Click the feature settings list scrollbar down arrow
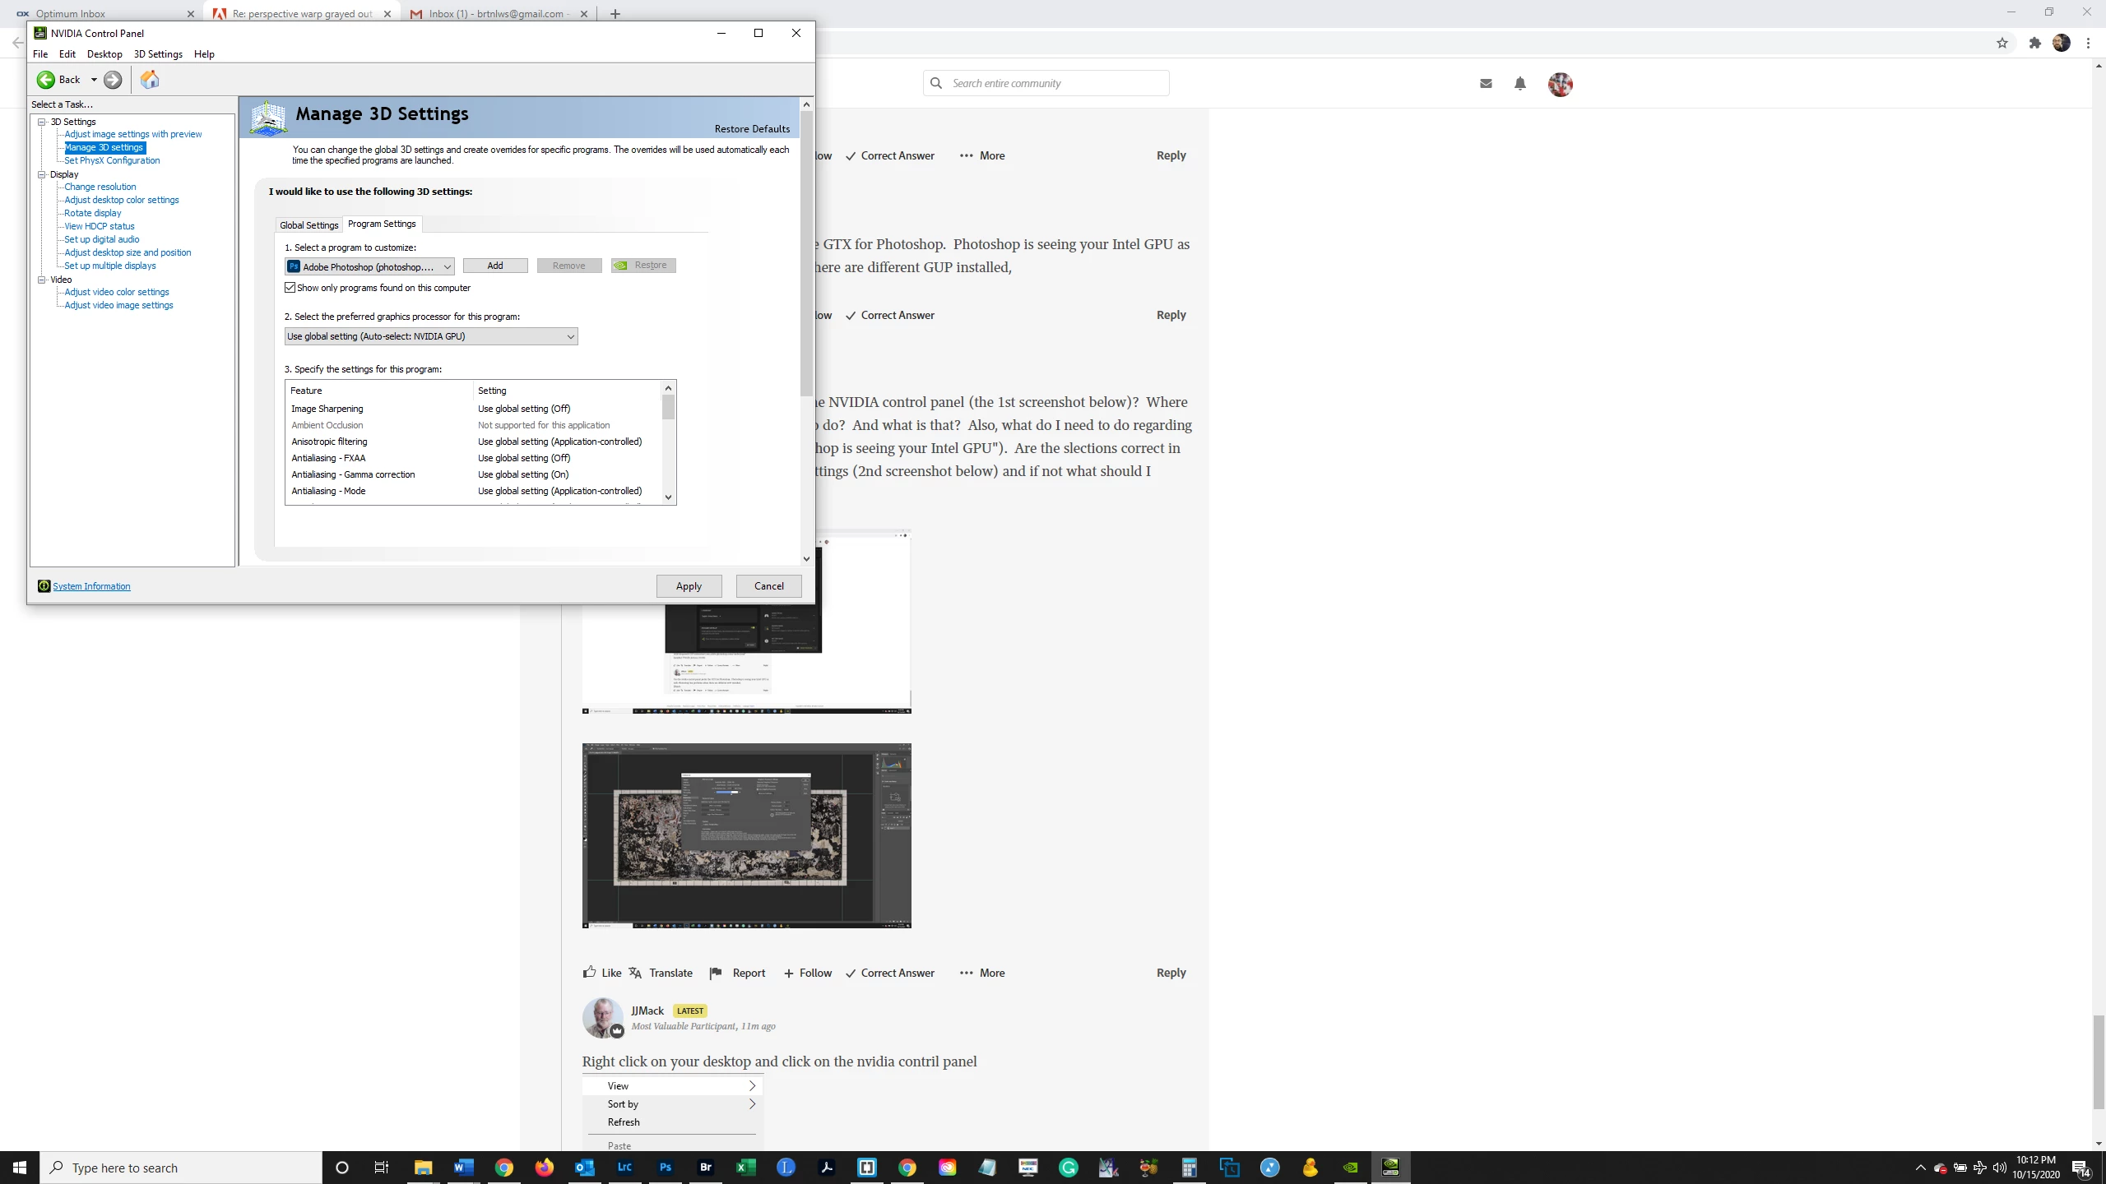Screen dimensions: 2106x1184 click(668, 497)
